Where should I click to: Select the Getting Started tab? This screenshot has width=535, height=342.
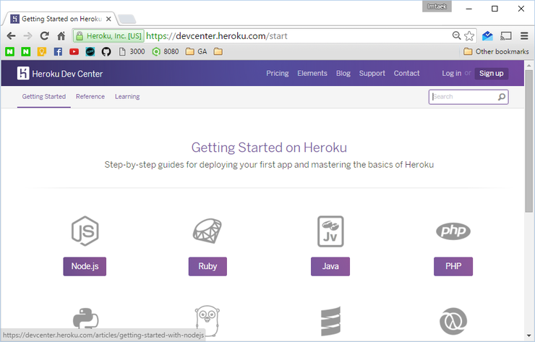(43, 97)
